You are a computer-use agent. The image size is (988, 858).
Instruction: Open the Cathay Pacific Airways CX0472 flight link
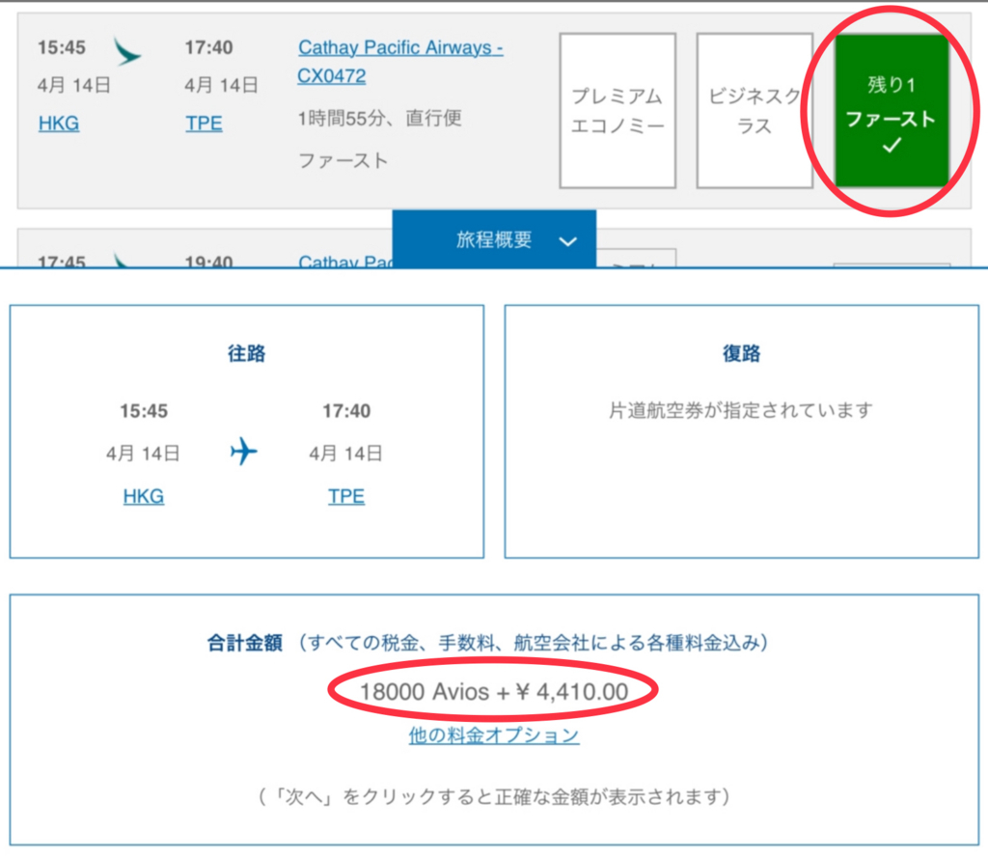click(399, 62)
